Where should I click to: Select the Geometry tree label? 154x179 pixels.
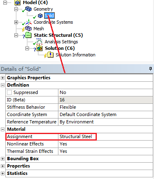[43, 9]
